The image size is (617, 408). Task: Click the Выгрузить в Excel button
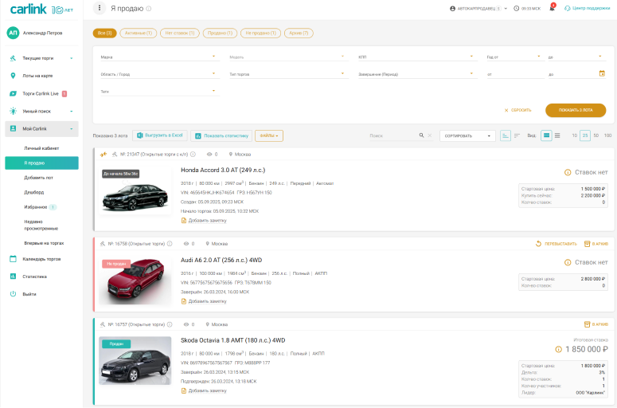(160, 135)
